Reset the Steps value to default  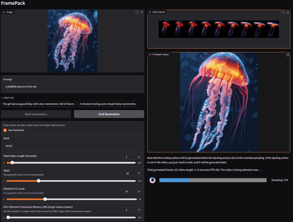pyautogui.click(x=139, y=173)
